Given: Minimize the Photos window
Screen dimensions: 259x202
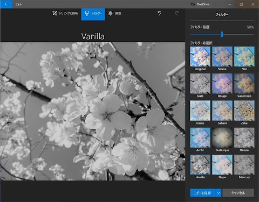Looking at the screenshot, I should pyautogui.click(x=230, y=4).
